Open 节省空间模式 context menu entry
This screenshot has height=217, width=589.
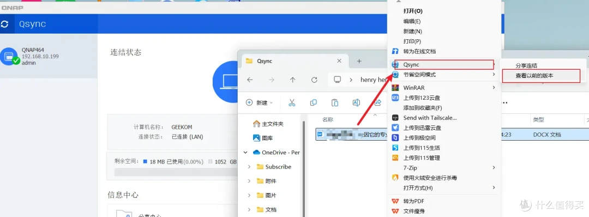445,75
